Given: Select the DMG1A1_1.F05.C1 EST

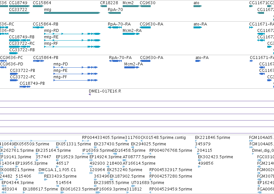Looking at the screenshot, I should pos(41,173).
